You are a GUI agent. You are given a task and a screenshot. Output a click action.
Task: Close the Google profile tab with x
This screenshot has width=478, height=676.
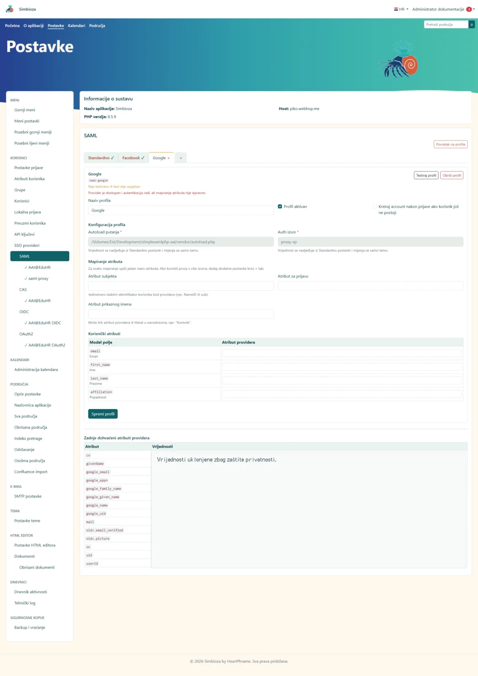(x=168, y=158)
